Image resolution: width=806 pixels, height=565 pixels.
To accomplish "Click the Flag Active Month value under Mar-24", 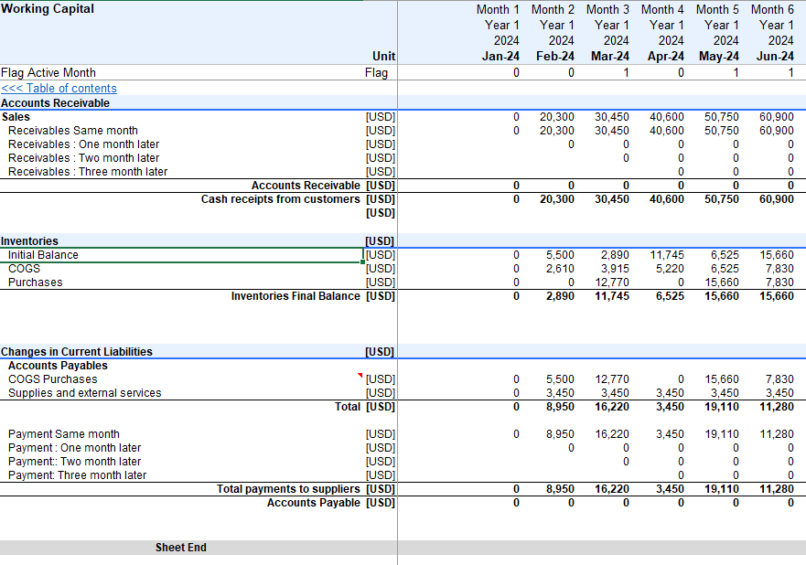I will click(626, 72).
